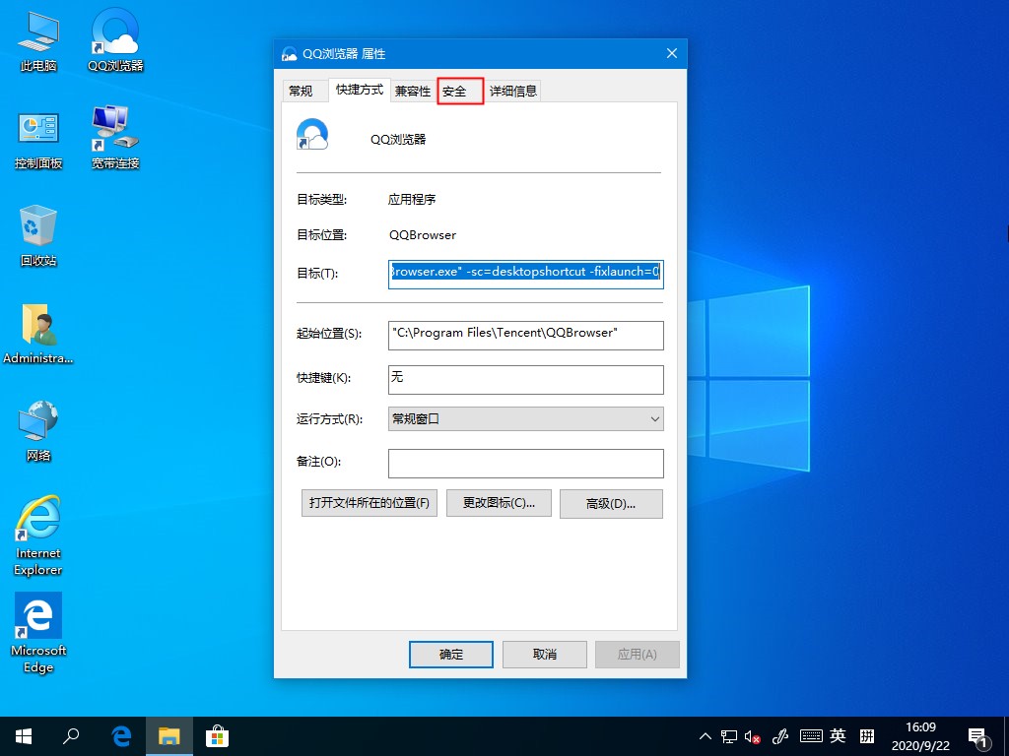The width and height of the screenshot is (1009, 756).
Task: Open 控制面板 from the desktop
Action: 37,136
